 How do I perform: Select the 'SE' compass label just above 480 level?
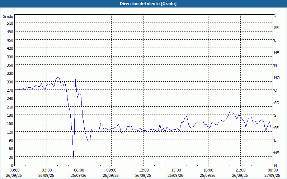coord(276,28)
